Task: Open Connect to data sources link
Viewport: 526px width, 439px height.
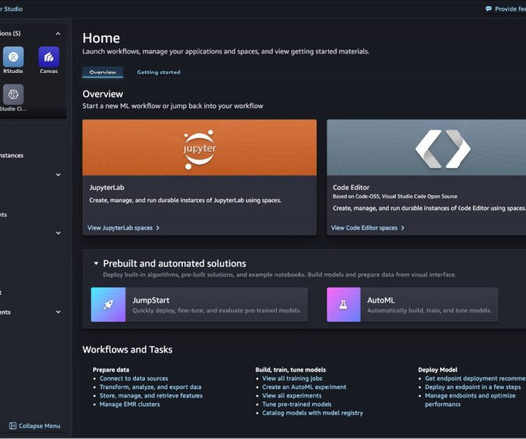Action: click(x=134, y=378)
